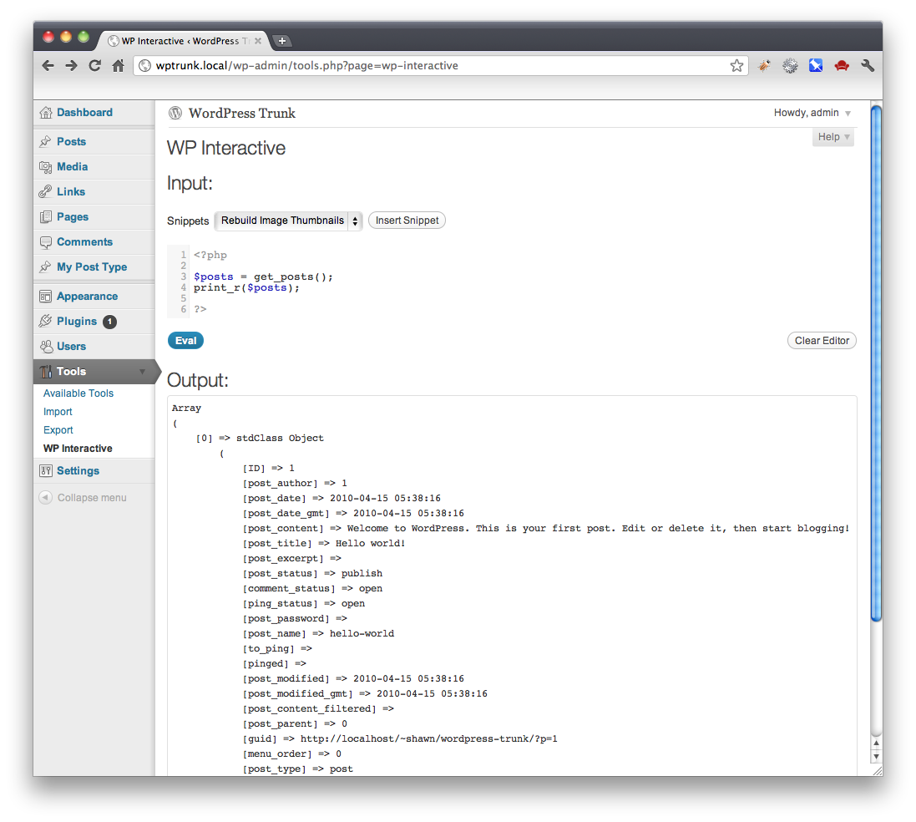Collapse the Tools submenu arrow
The width and height of the screenshot is (916, 822).
click(x=142, y=372)
